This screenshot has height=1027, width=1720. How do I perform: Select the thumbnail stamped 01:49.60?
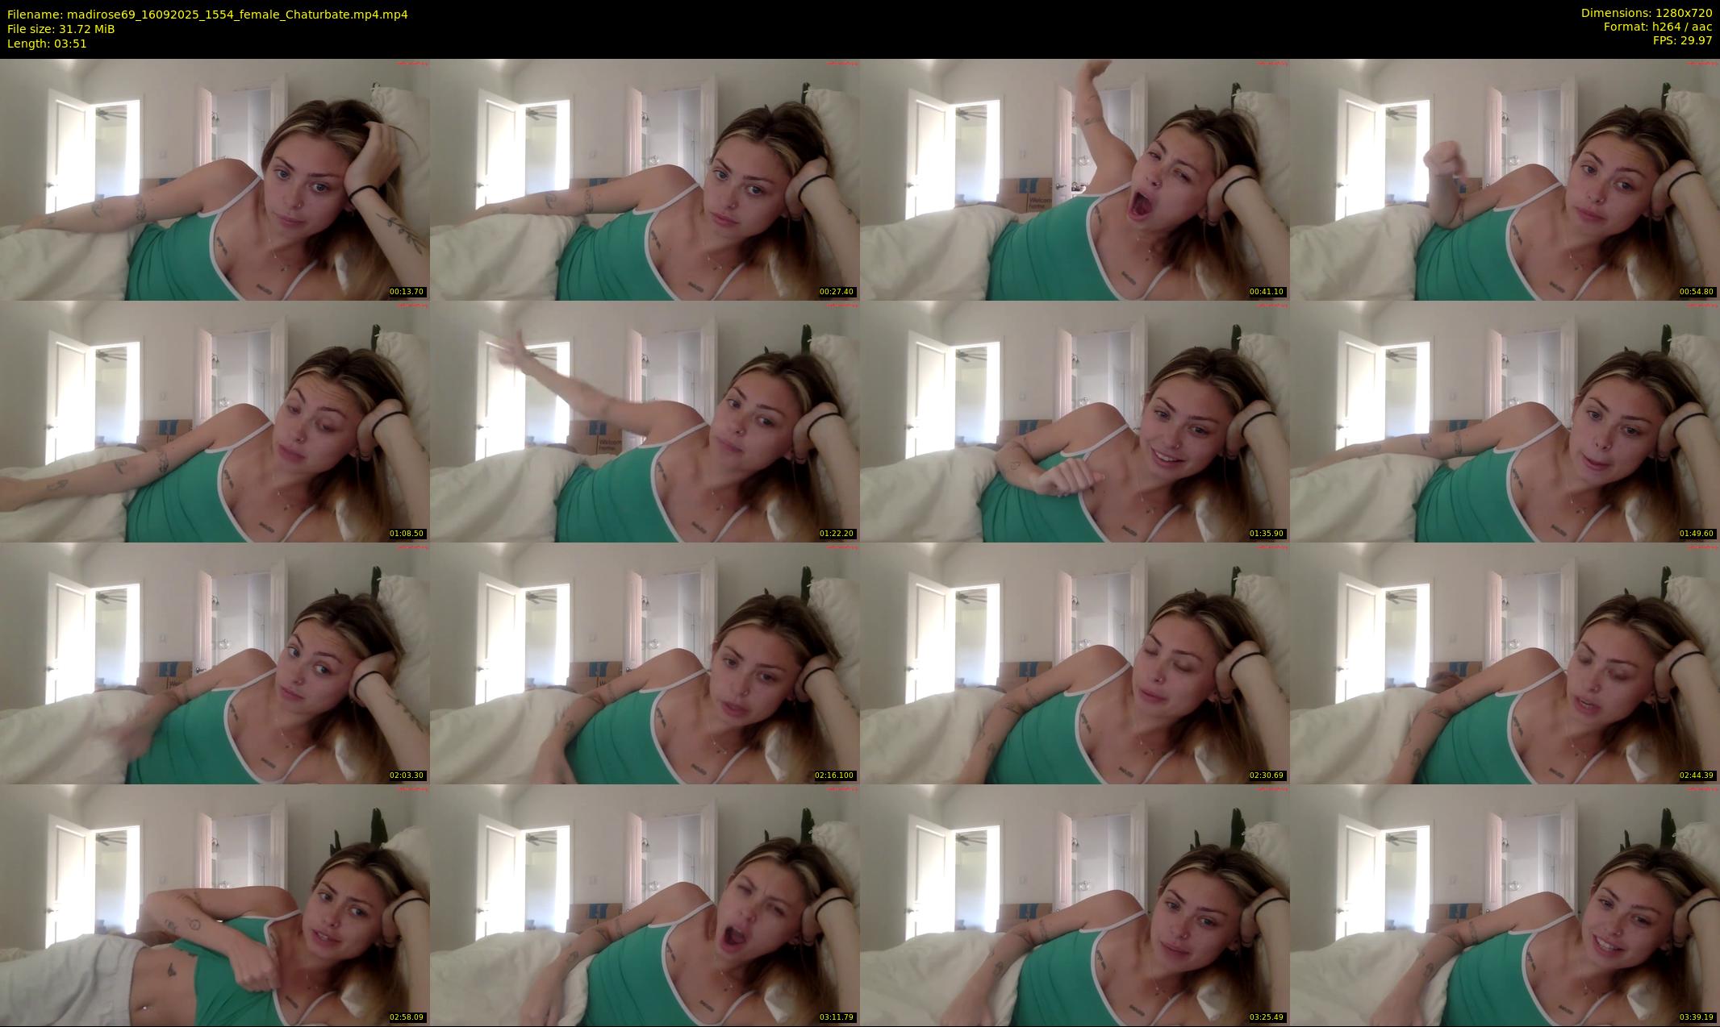[x=1505, y=421]
